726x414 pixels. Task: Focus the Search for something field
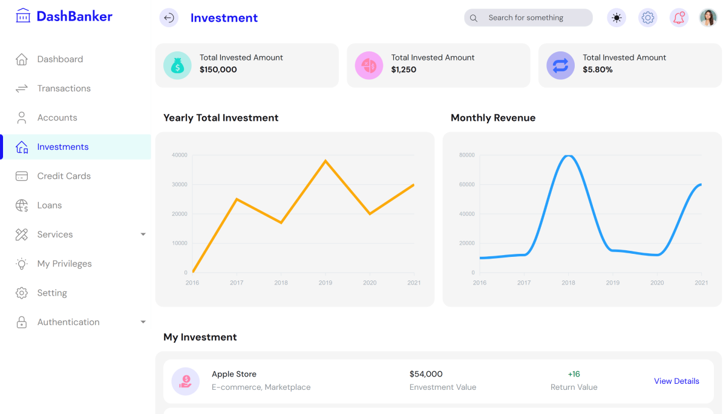click(532, 18)
